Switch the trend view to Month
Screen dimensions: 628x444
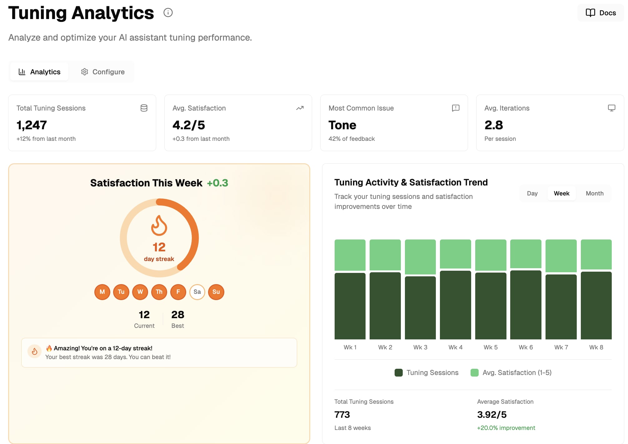click(x=594, y=193)
